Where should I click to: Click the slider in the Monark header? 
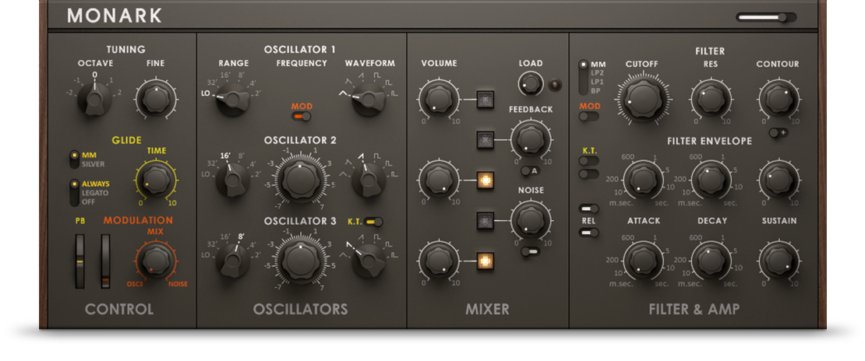(766, 18)
